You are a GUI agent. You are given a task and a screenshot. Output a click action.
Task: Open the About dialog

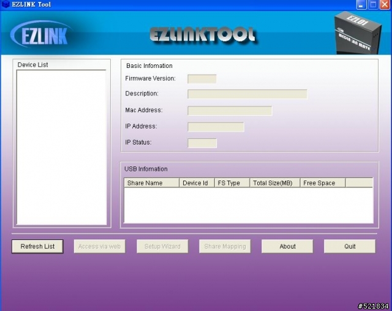click(287, 247)
